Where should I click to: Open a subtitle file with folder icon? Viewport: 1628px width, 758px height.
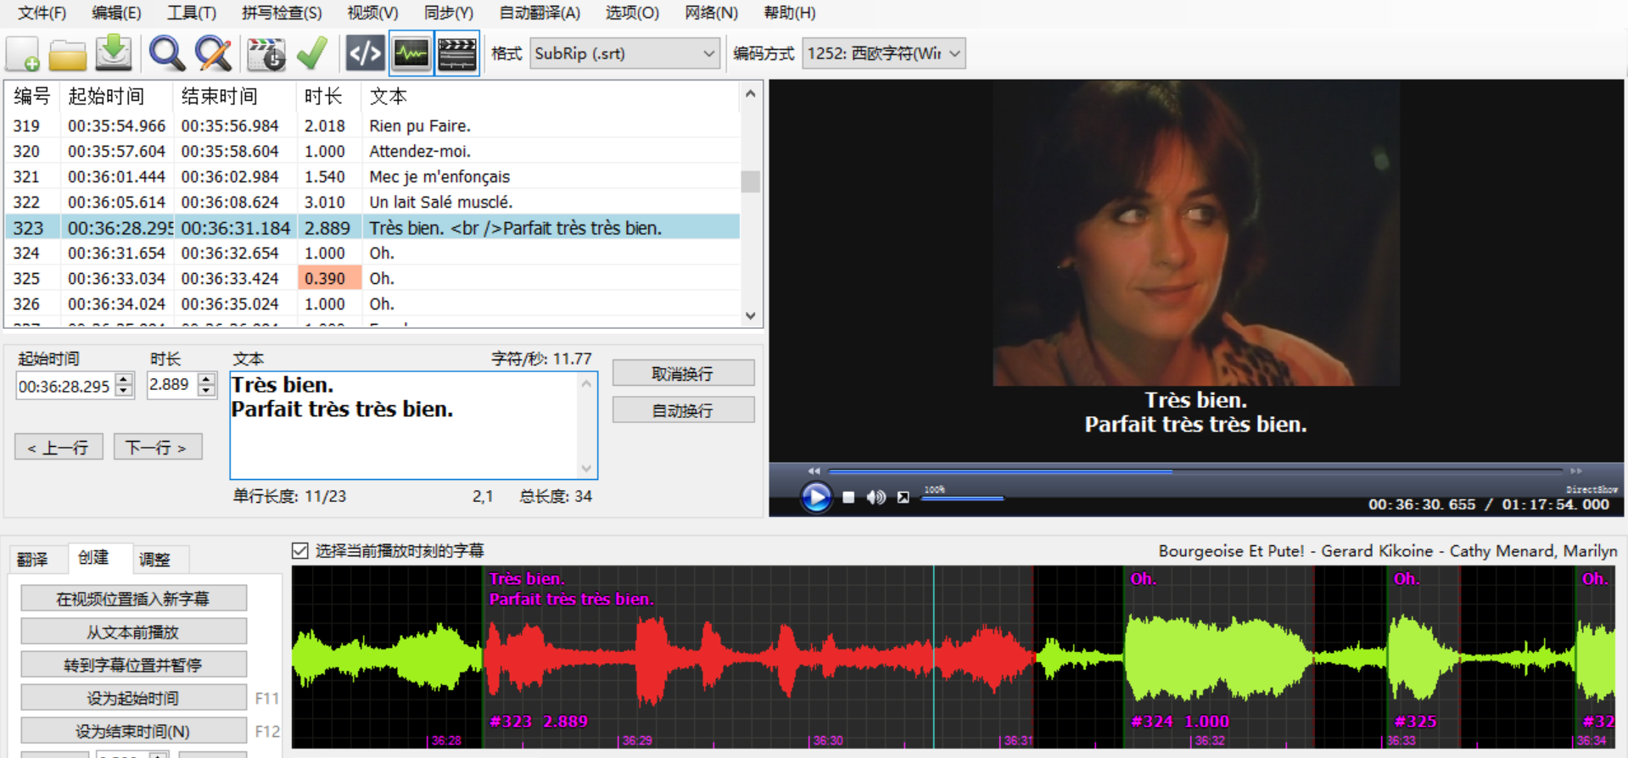point(68,53)
